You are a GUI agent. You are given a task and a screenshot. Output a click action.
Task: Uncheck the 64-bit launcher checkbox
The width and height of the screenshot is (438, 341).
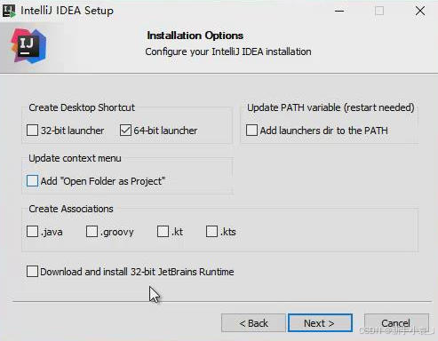[125, 131]
